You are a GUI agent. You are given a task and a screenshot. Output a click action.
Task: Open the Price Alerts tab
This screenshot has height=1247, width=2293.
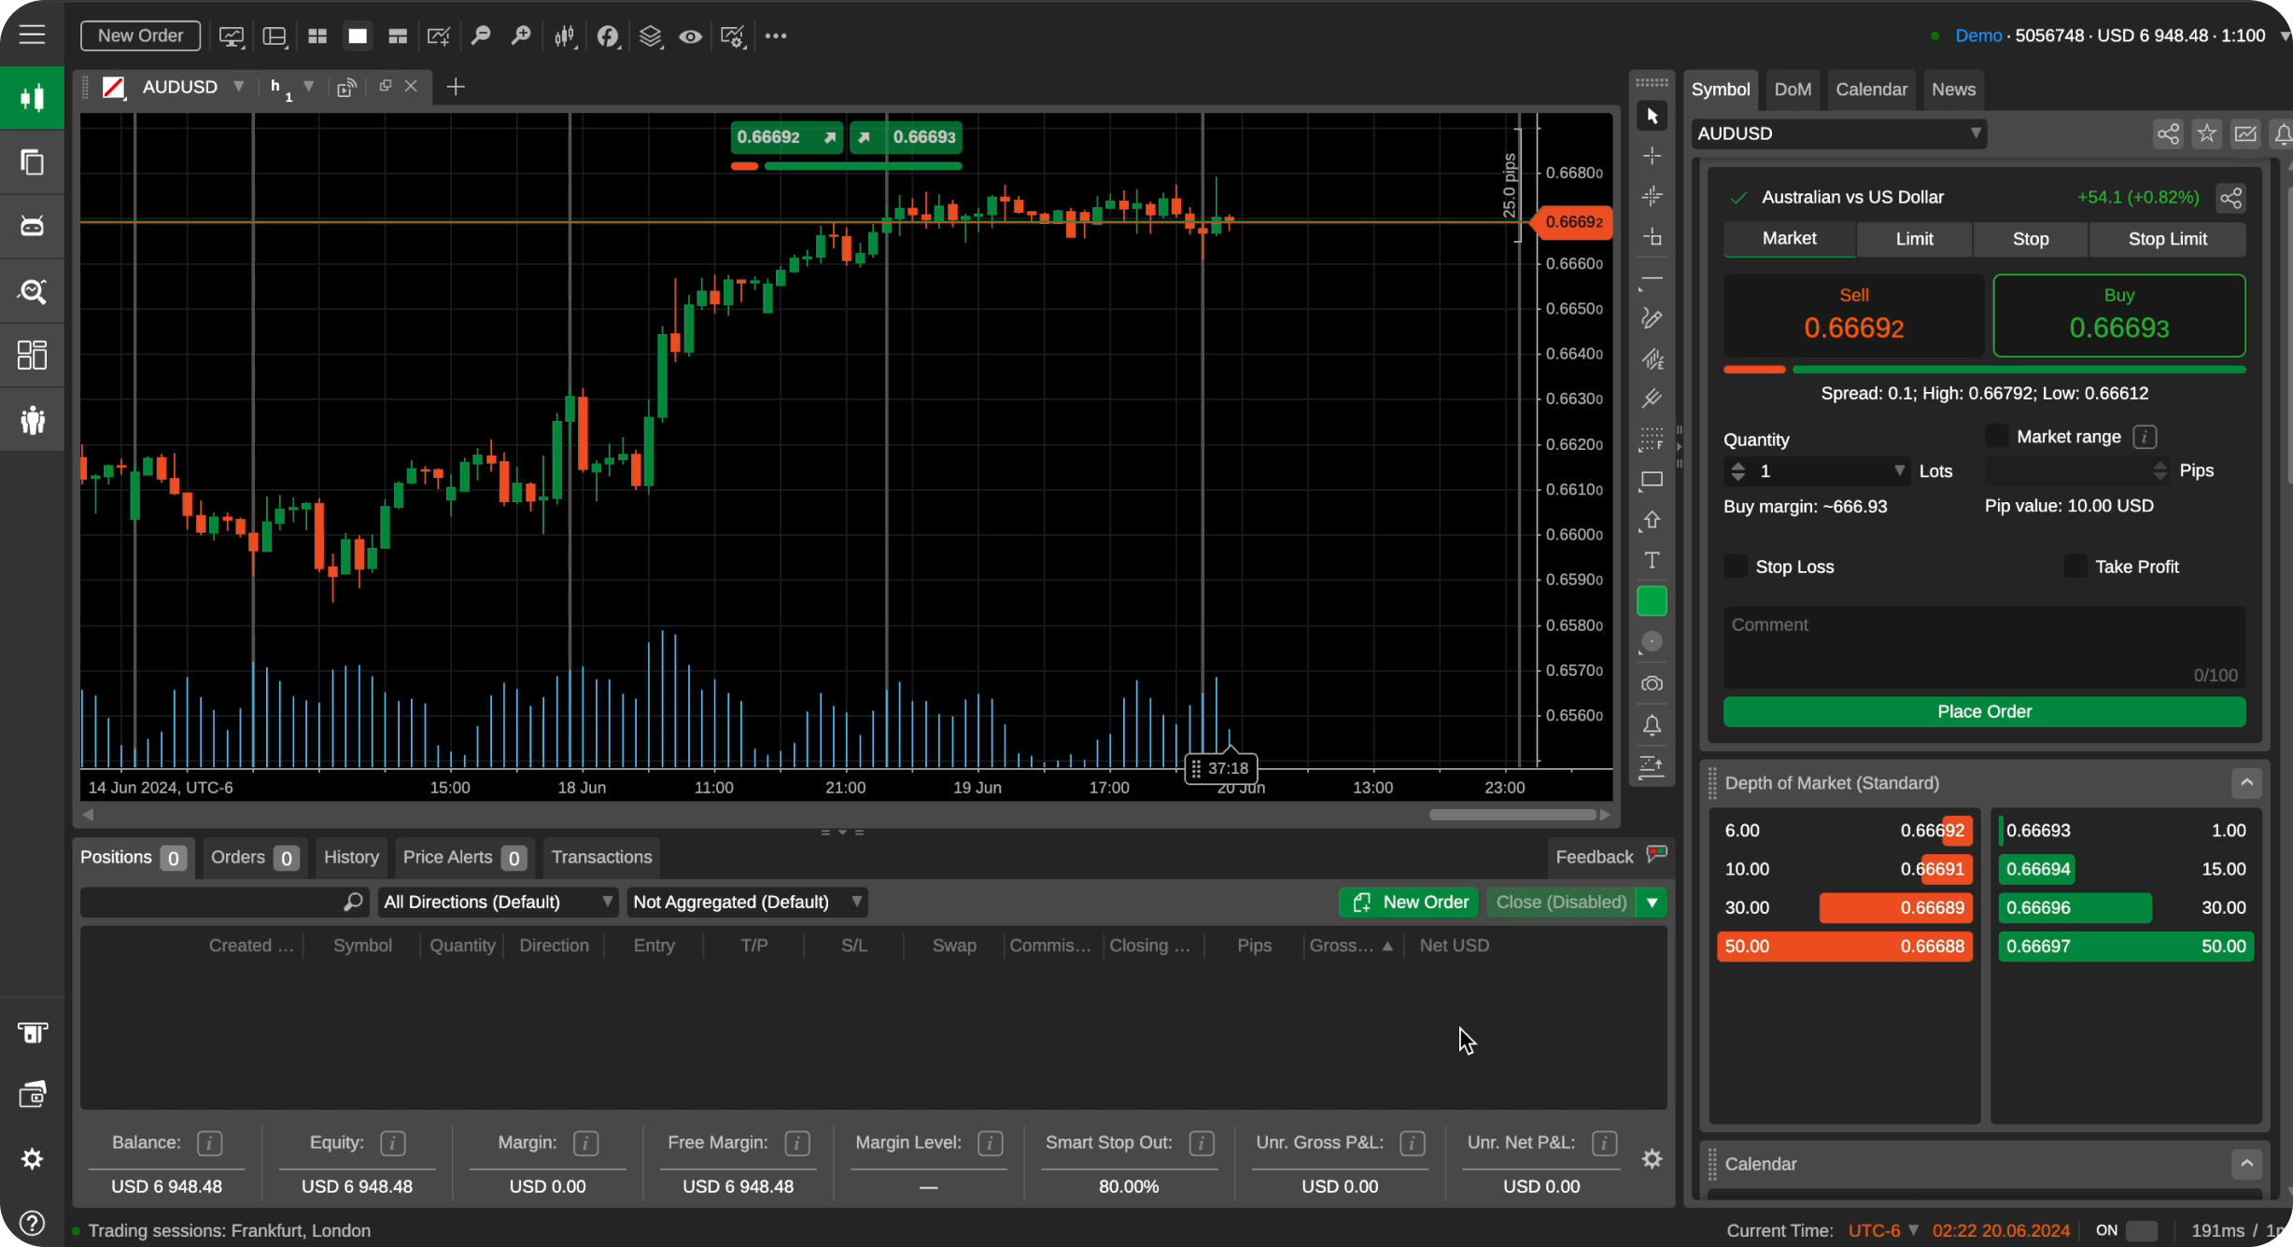point(464,857)
